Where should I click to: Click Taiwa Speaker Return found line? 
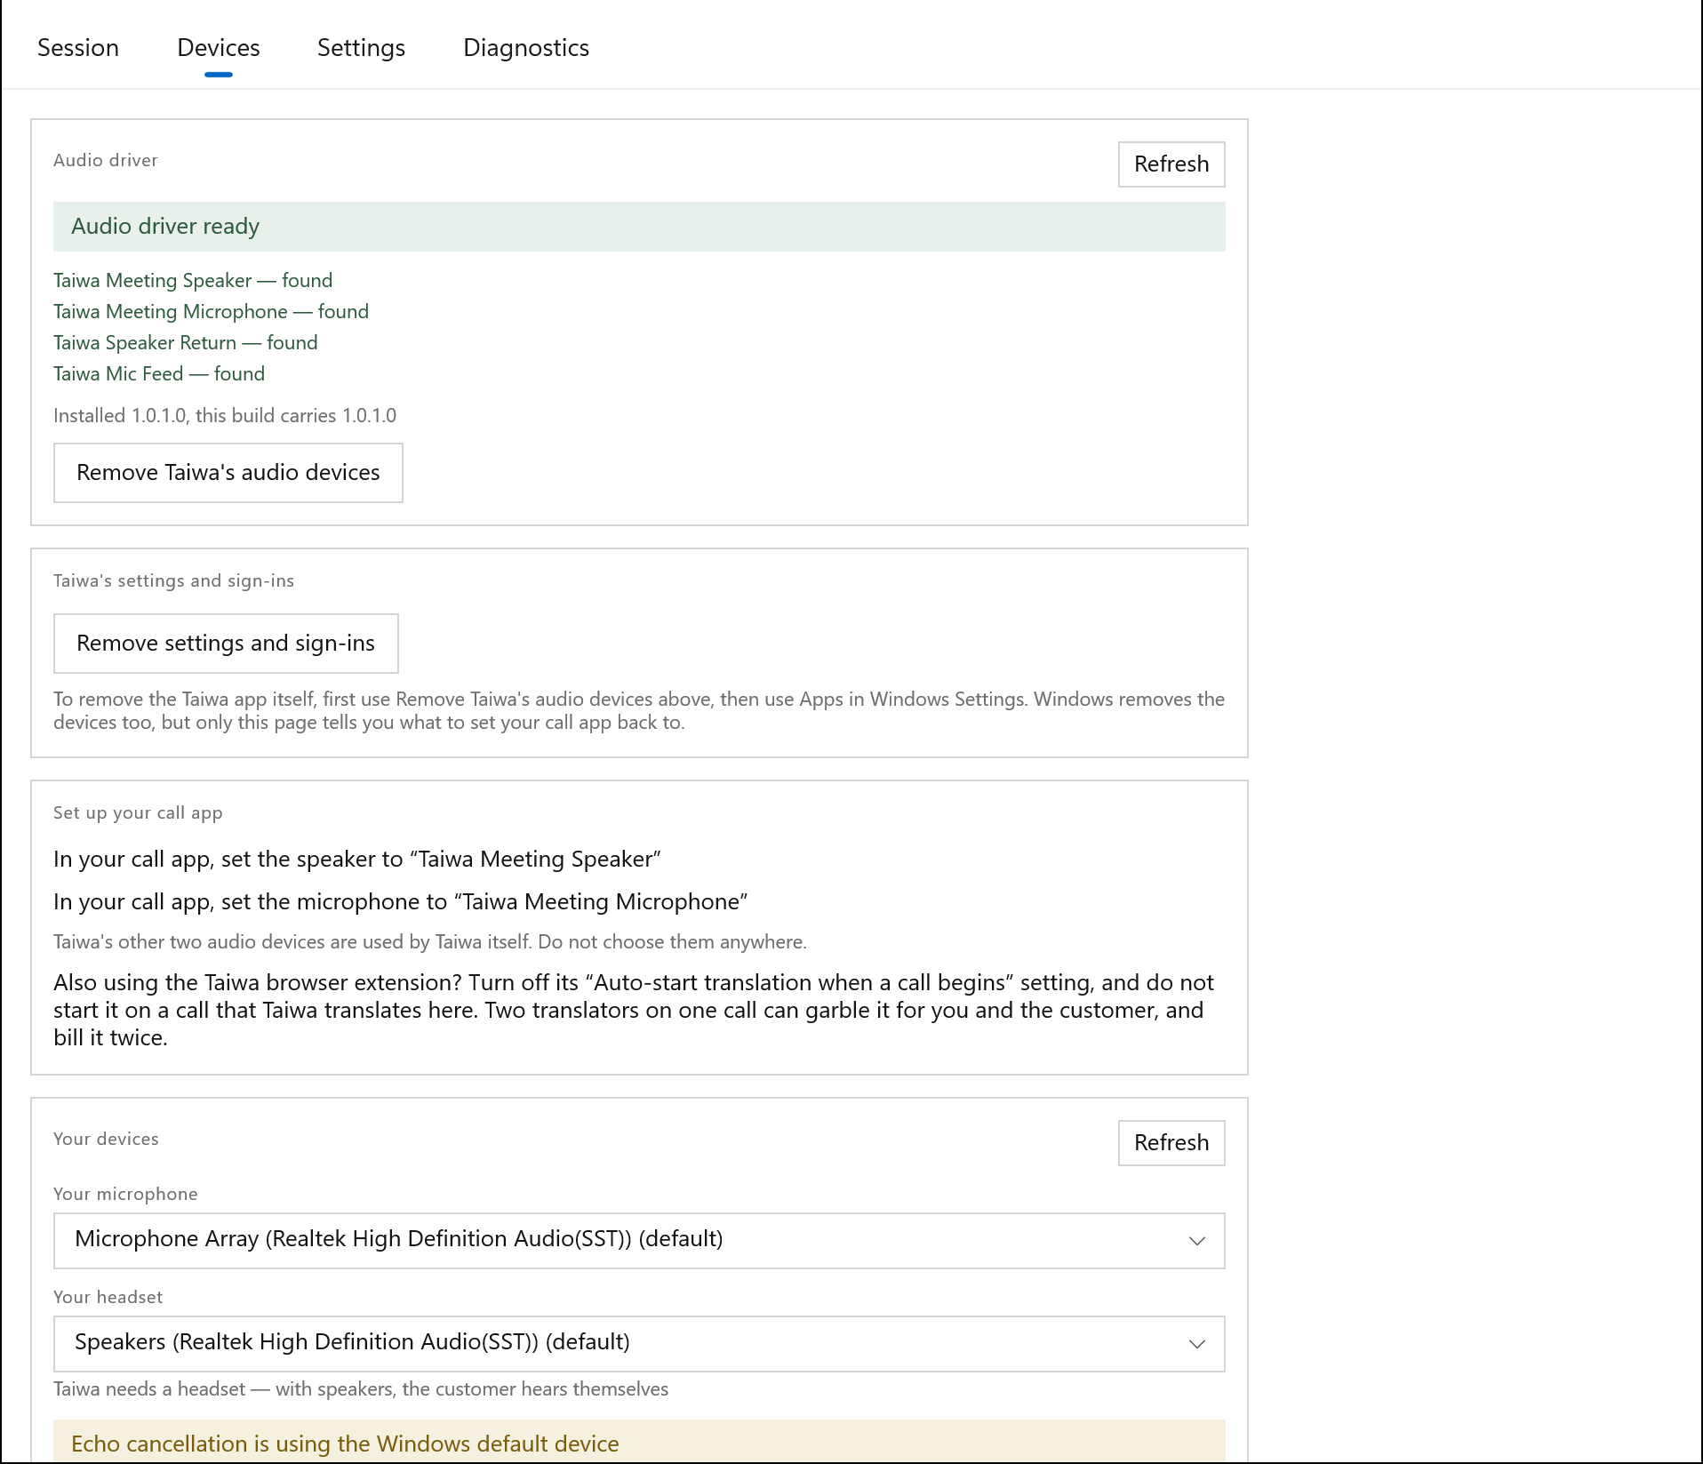[185, 343]
